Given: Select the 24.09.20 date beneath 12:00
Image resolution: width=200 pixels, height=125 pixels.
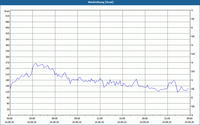Looking at the screenshot, I should (99, 122).
